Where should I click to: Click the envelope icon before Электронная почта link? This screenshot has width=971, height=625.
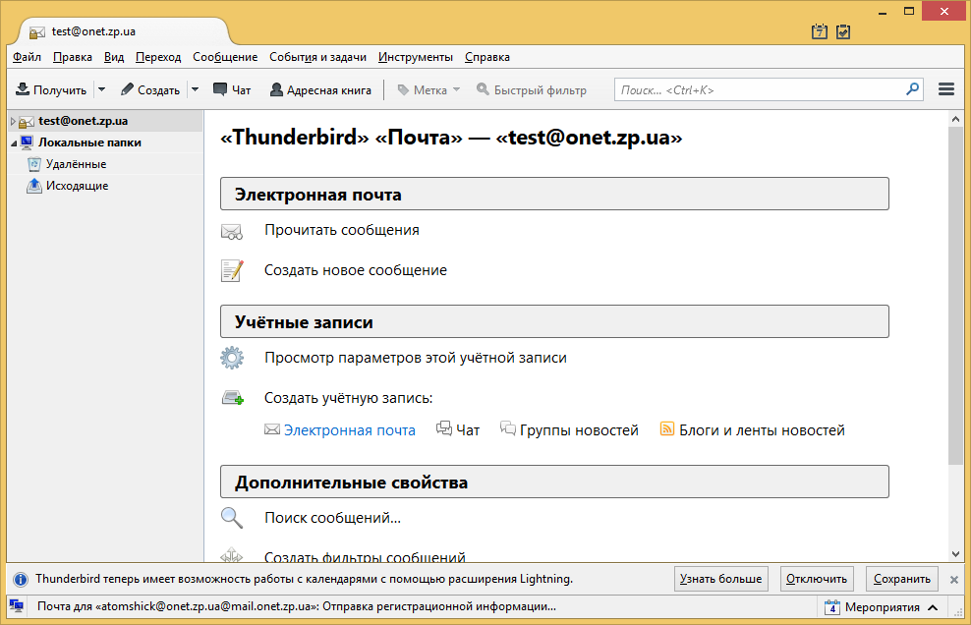coord(272,429)
